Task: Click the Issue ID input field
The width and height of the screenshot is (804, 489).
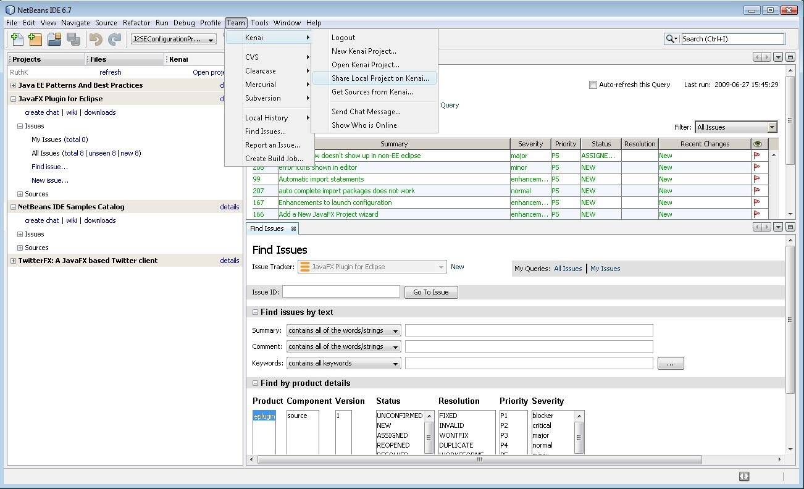Action: click(341, 292)
